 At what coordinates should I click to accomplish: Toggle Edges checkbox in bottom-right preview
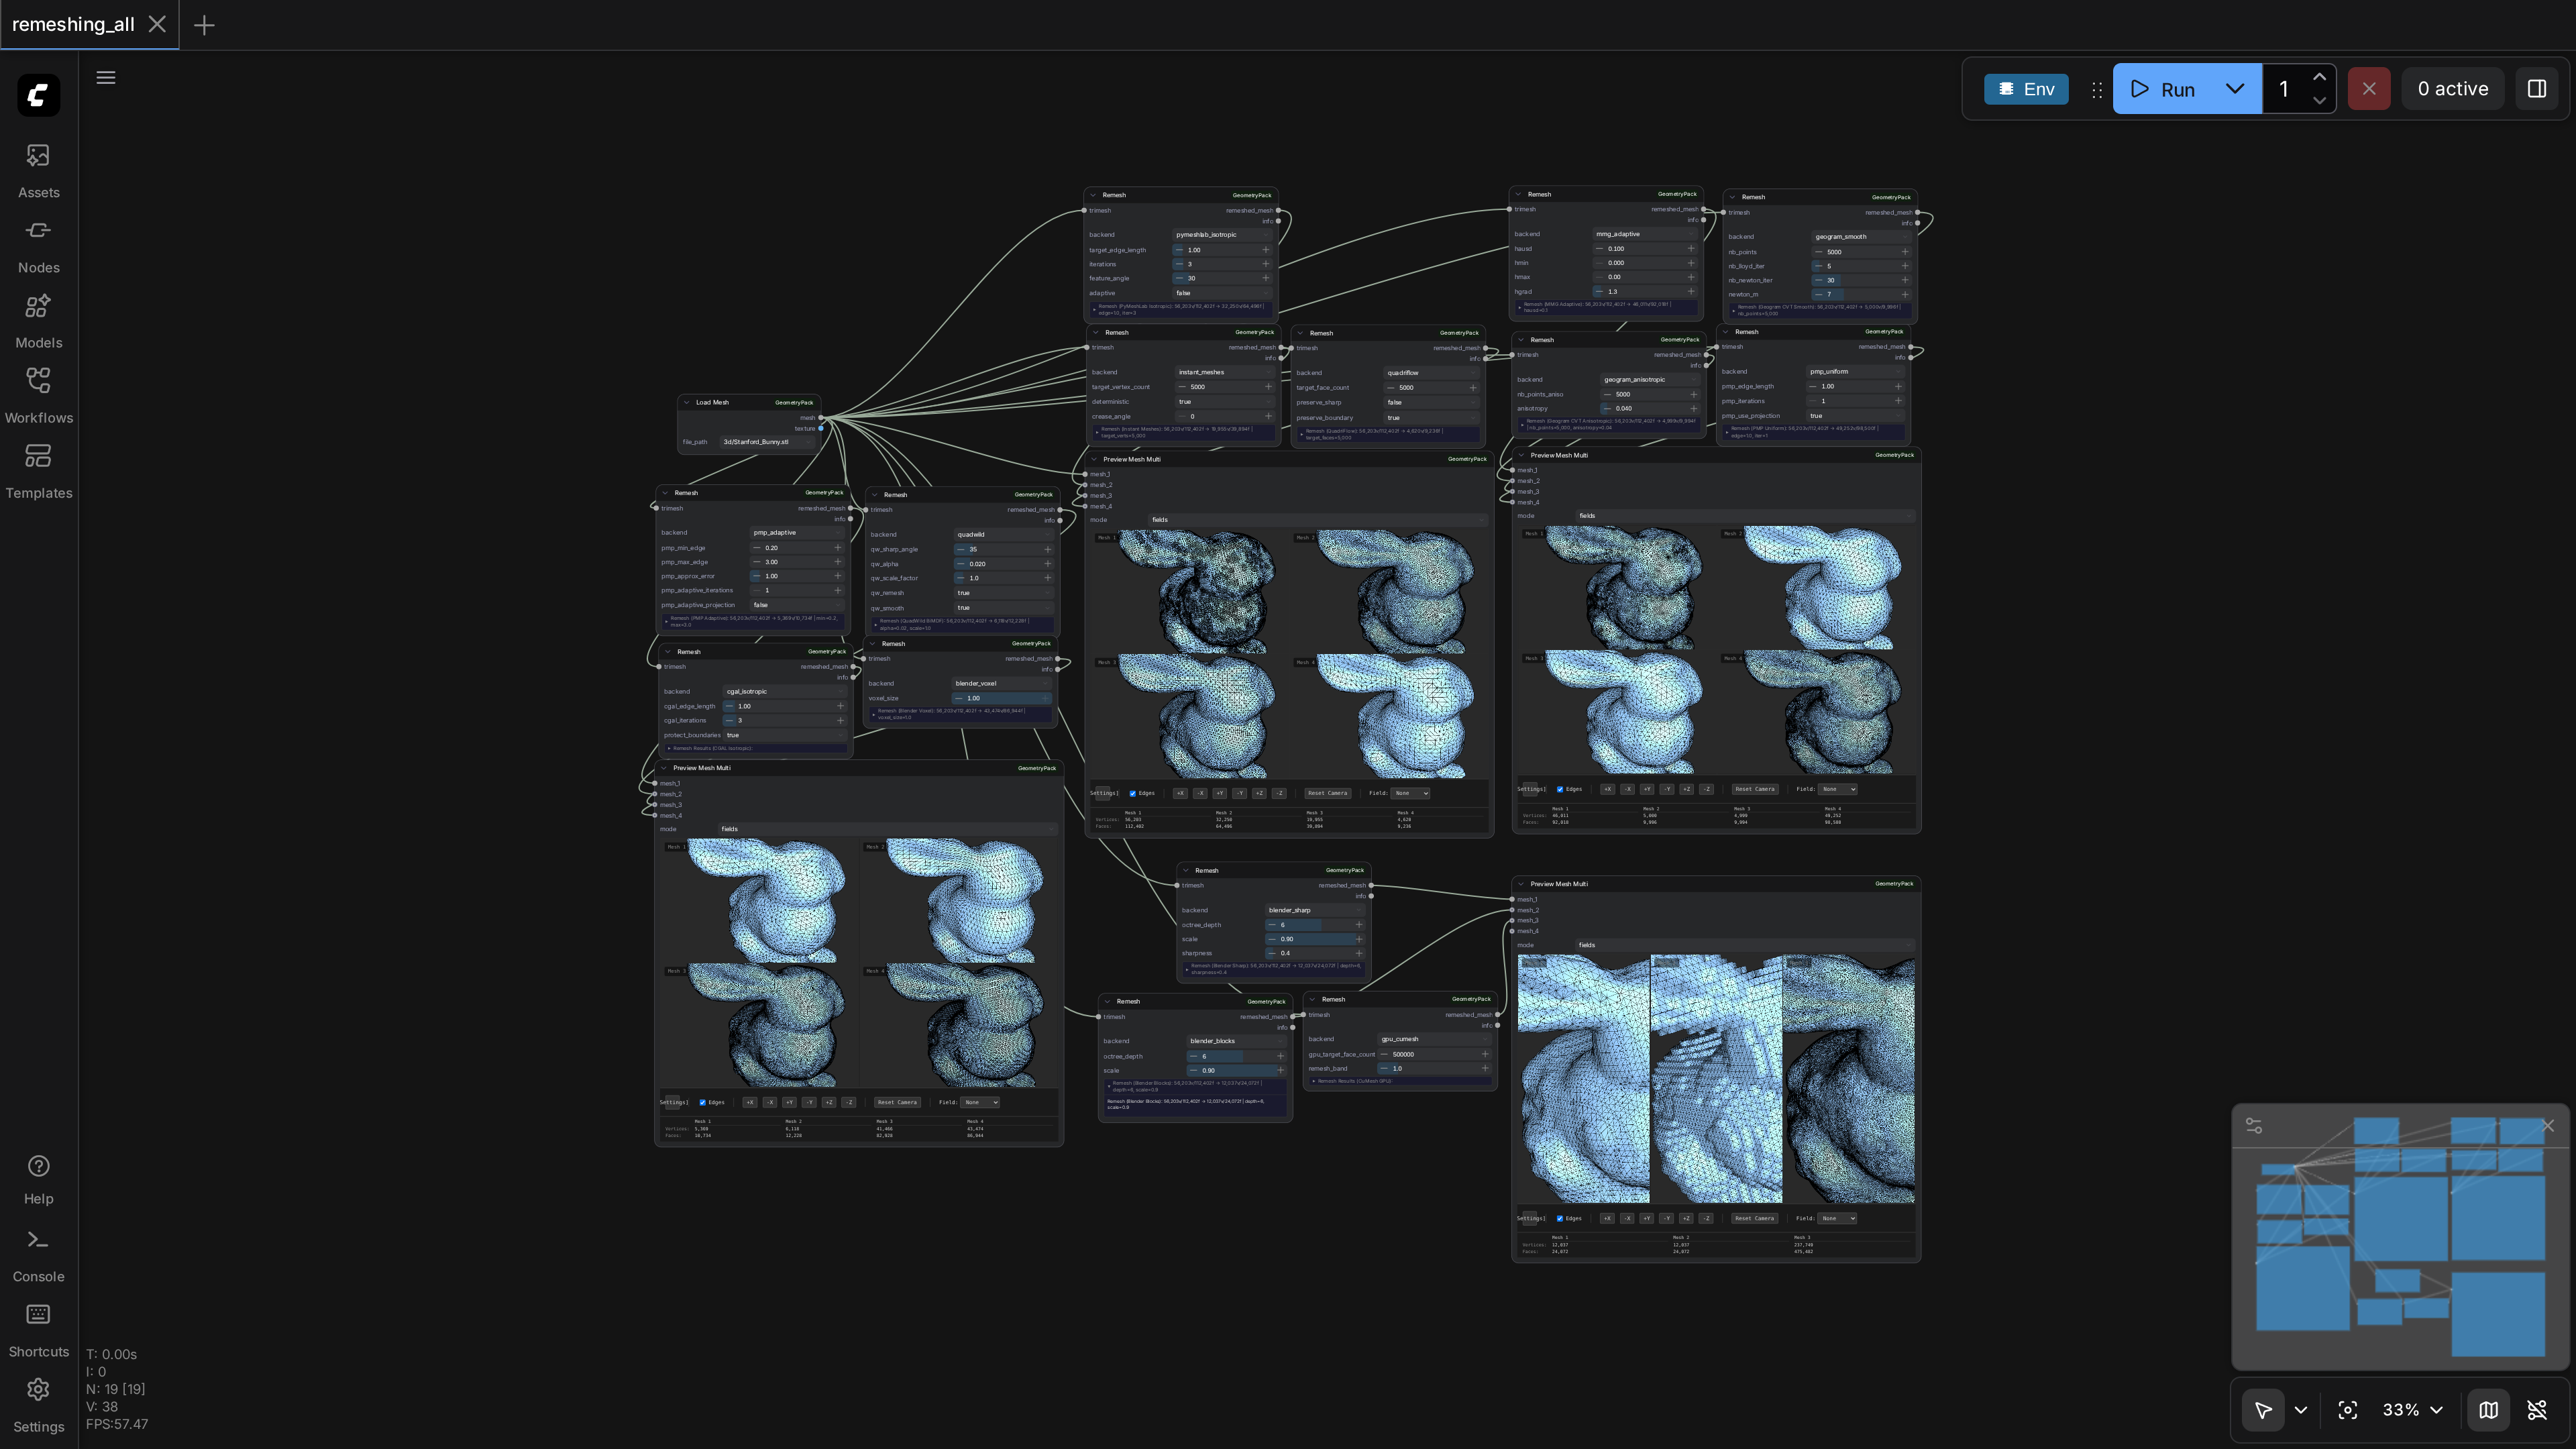click(1560, 1218)
